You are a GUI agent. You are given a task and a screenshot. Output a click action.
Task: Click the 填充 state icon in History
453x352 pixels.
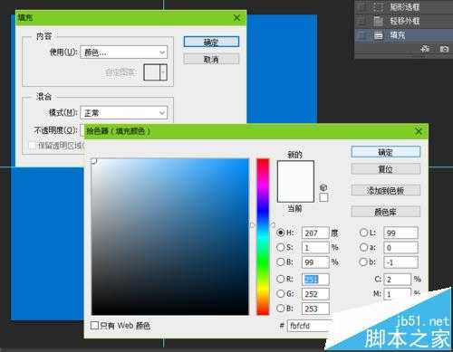tap(379, 35)
